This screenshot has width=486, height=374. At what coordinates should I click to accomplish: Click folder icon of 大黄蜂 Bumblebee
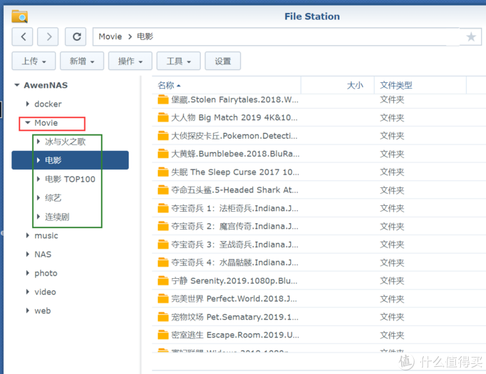162,154
